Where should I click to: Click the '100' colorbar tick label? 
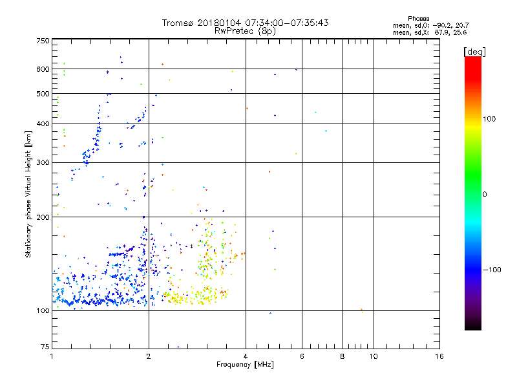coord(489,119)
